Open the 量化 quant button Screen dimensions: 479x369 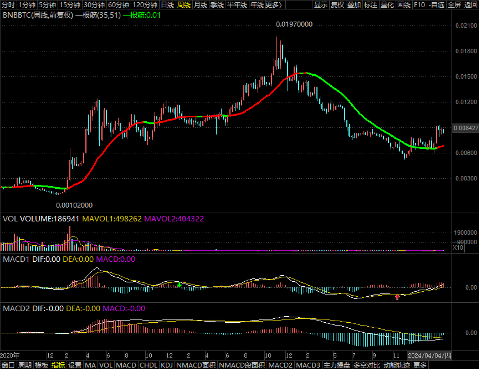388,5
